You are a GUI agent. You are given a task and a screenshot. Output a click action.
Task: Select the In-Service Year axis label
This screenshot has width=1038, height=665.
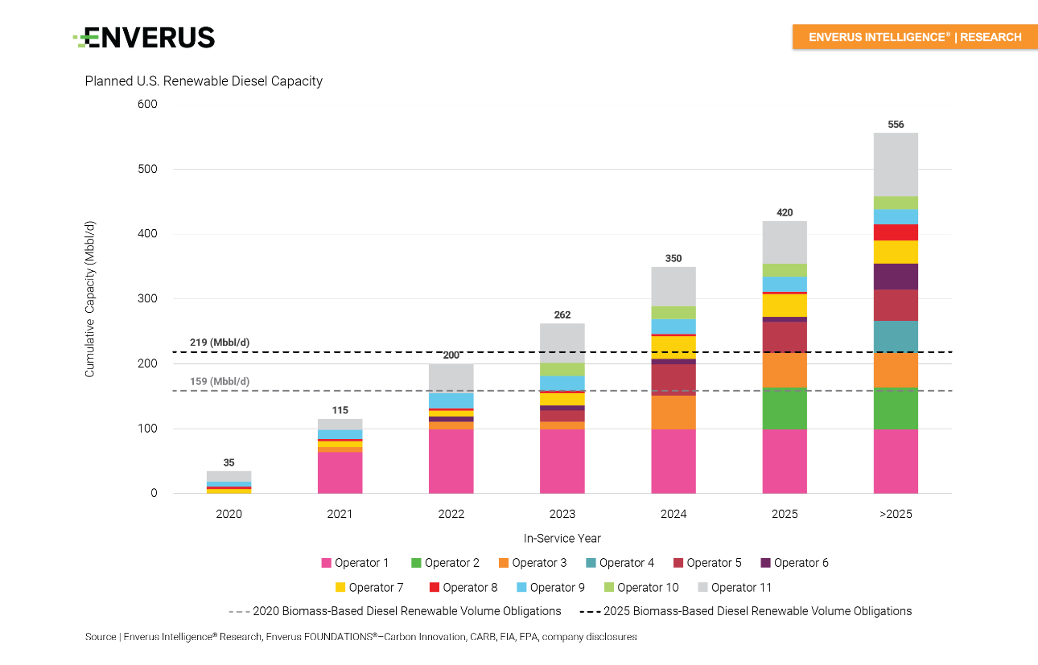[562, 539]
